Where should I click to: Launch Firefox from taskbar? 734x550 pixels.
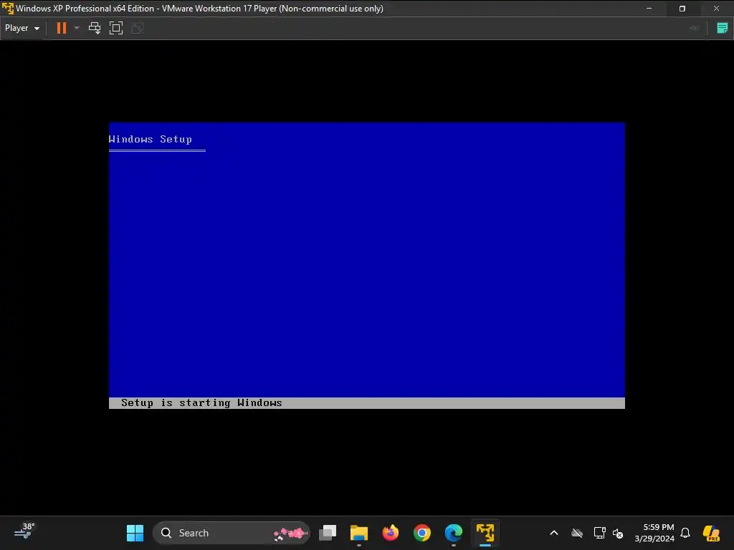pos(391,533)
